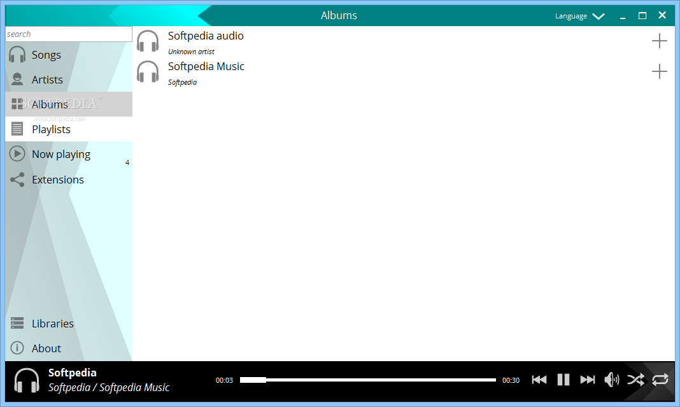Add Softpedia audio album with plus
Screen dimensions: 680x407
pos(659,41)
